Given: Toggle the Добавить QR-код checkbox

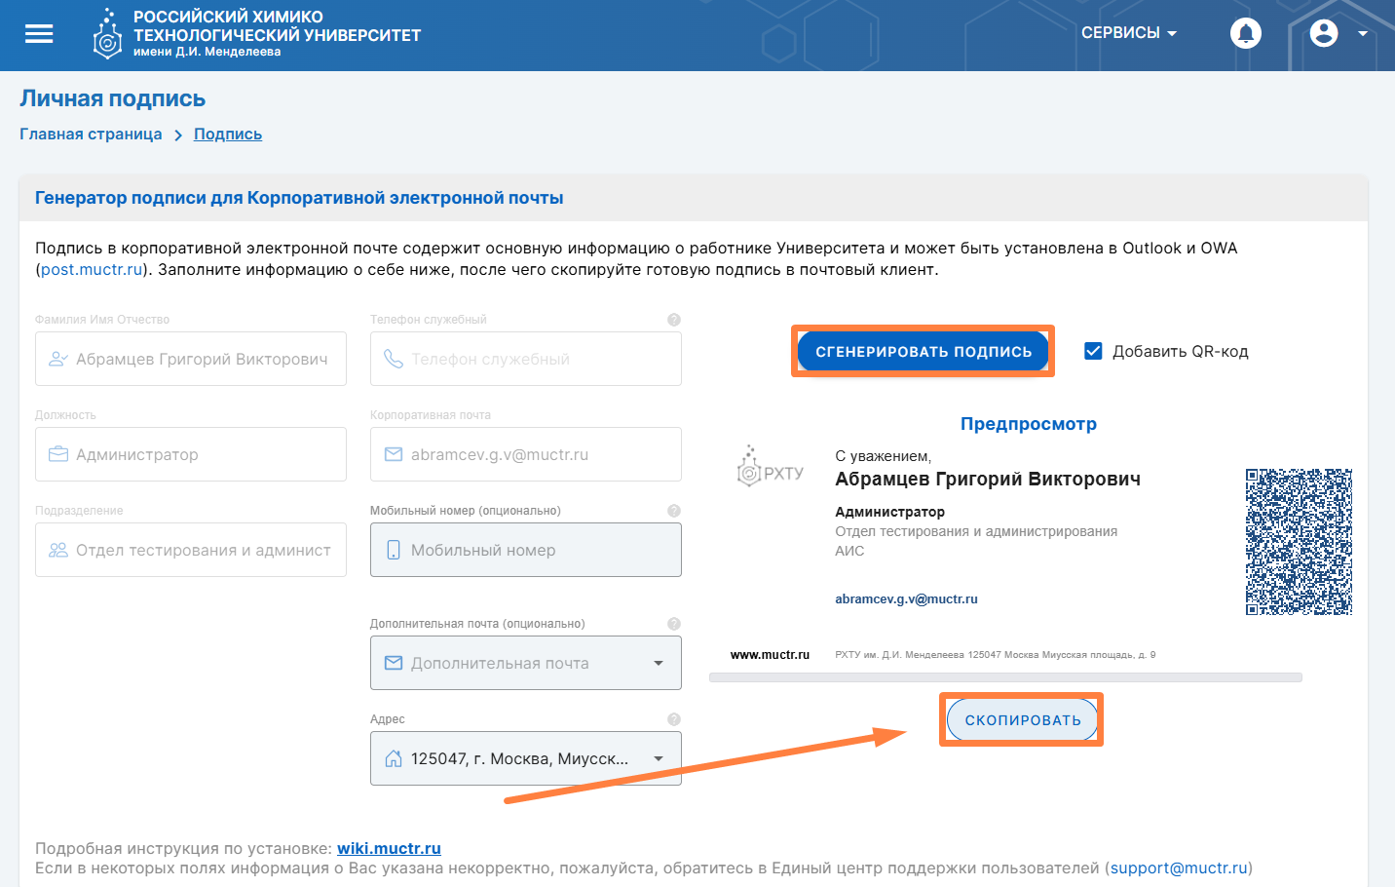Looking at the screenshot, I should point(1093,351).
